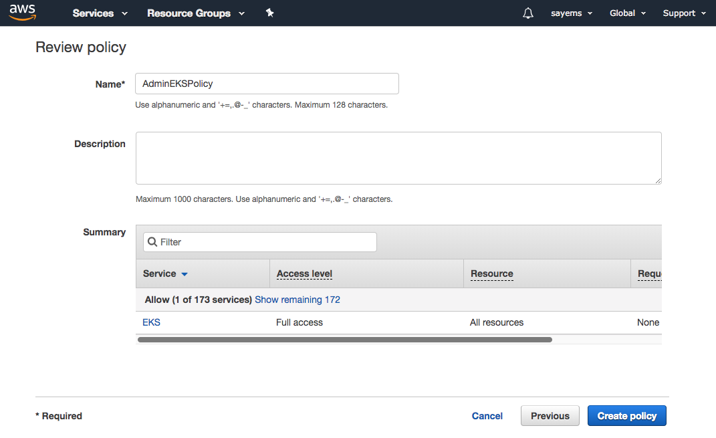The height and width of the screenshot is (438, 716).
Task: Click the Full access cell
Action: [299, 322]
